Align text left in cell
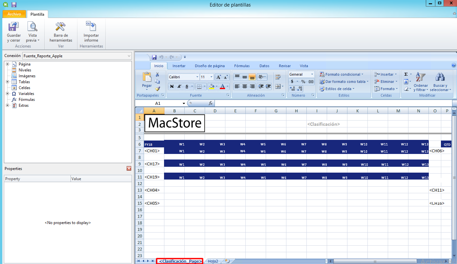This screenshot has width=457, height=264. pyautogui.click(x=237, y=86)
